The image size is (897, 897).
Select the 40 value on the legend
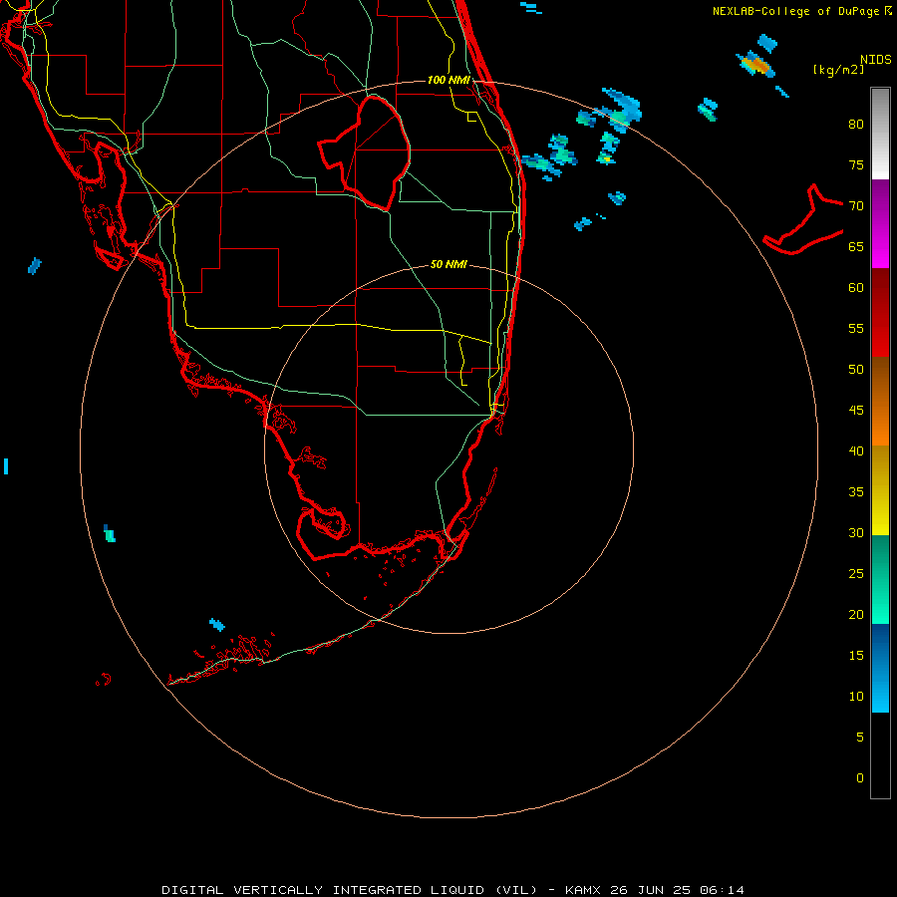[x=856, y=450]
